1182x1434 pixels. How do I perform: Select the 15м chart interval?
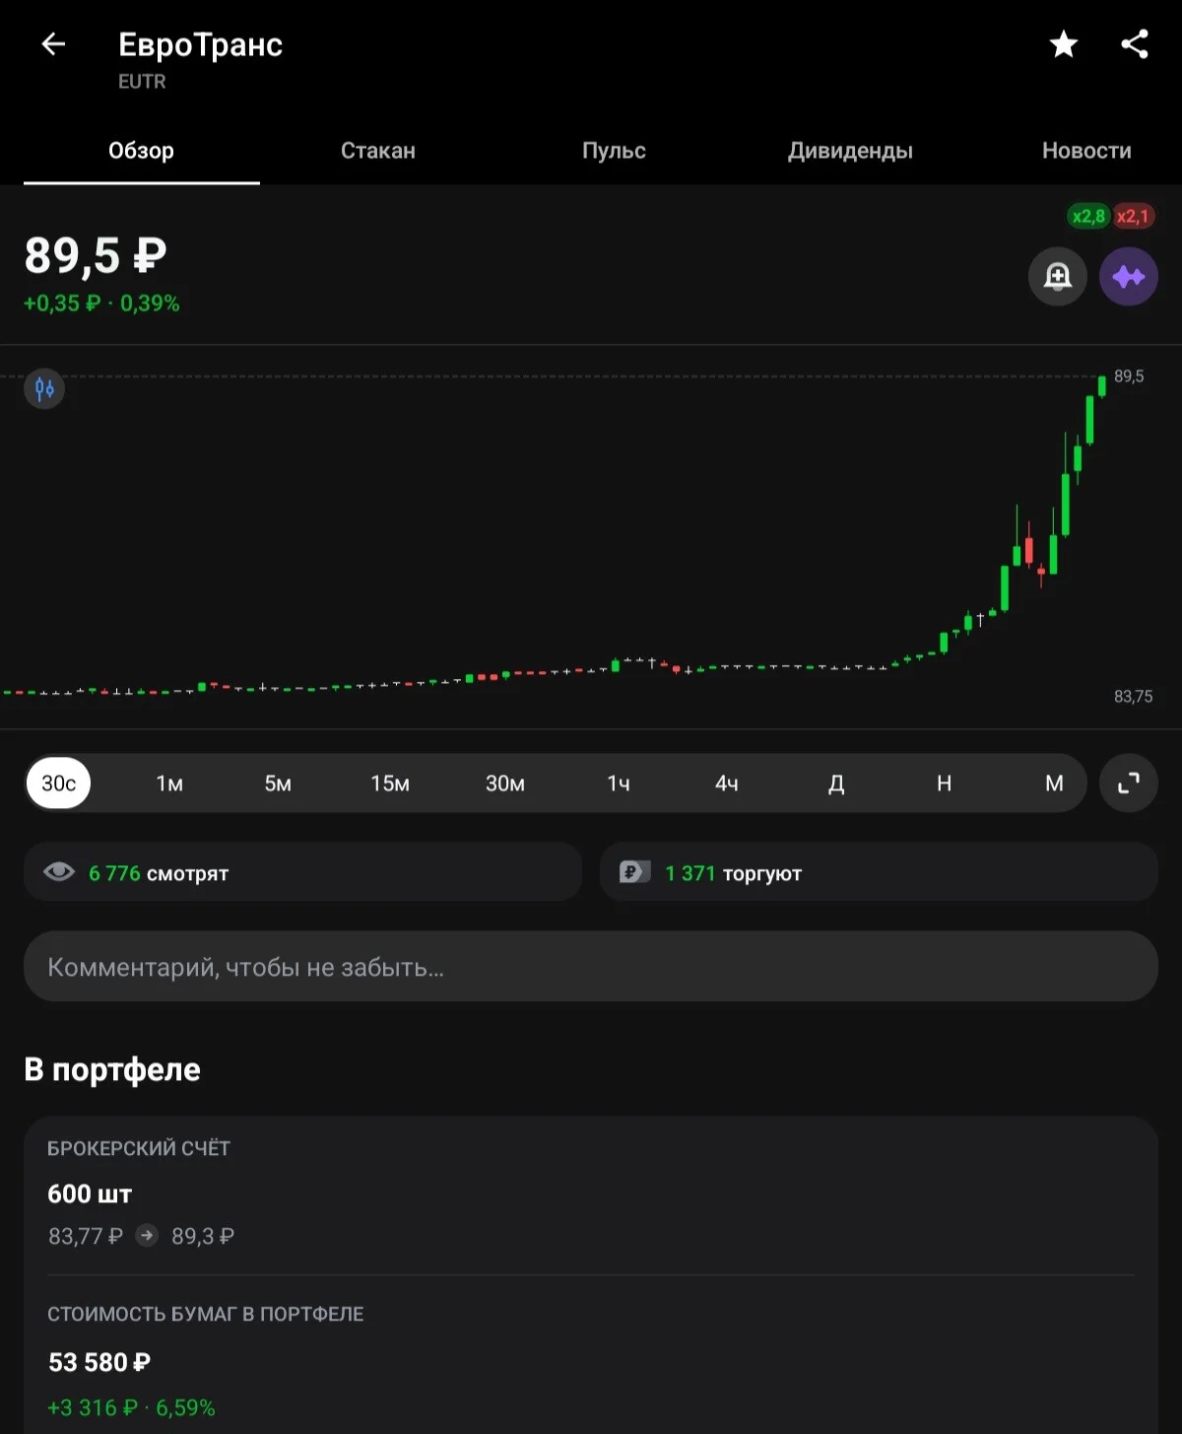pyautogui.click(x=390, y=784)
